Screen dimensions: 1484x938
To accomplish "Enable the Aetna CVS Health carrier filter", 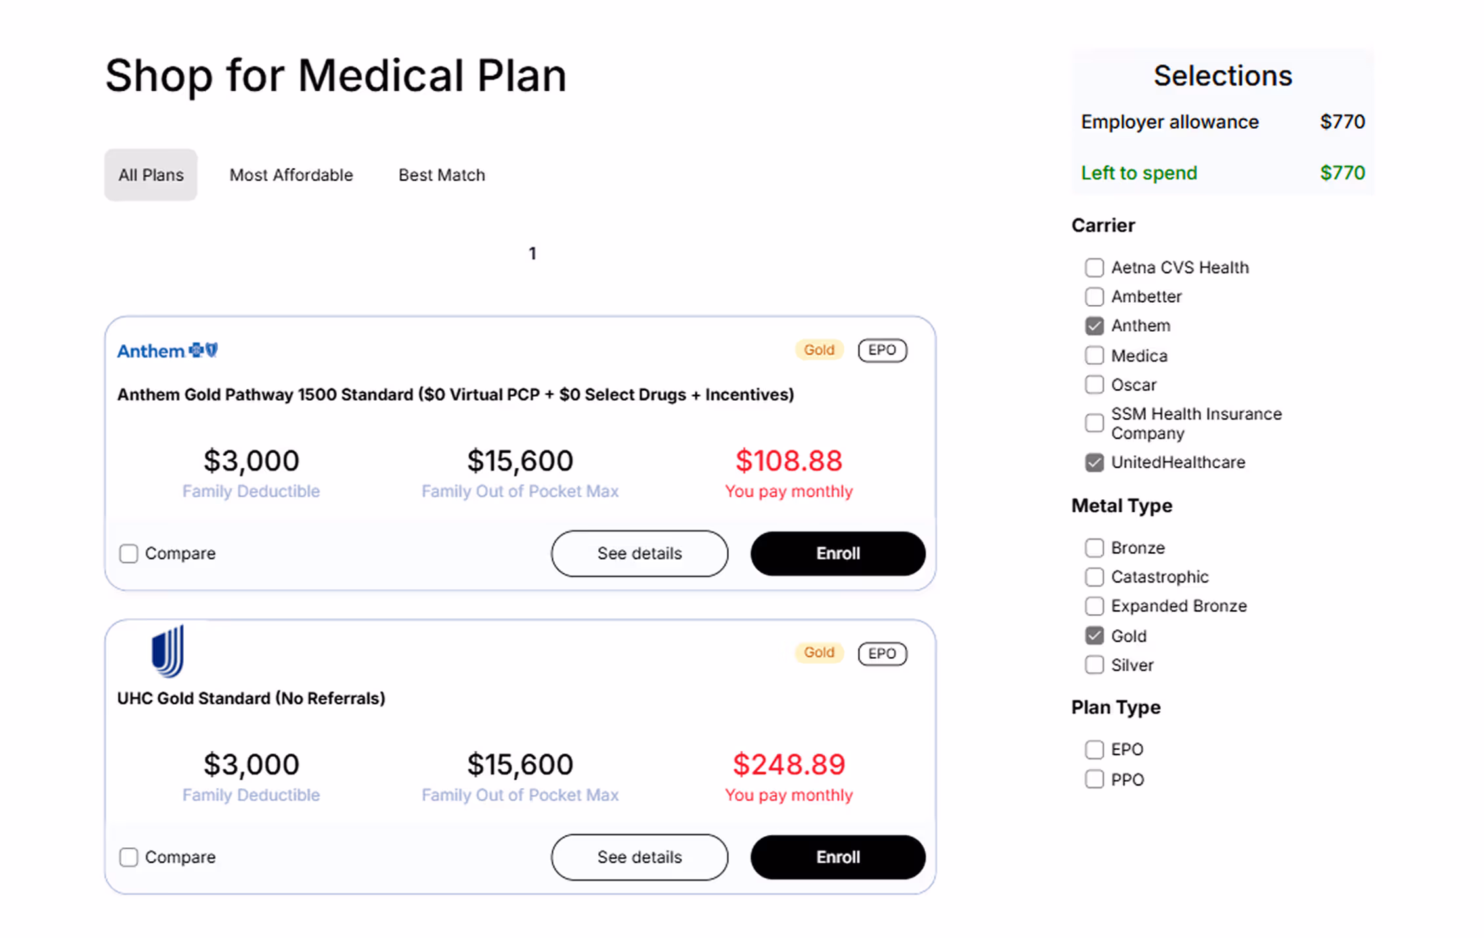I will point(1094,268).
